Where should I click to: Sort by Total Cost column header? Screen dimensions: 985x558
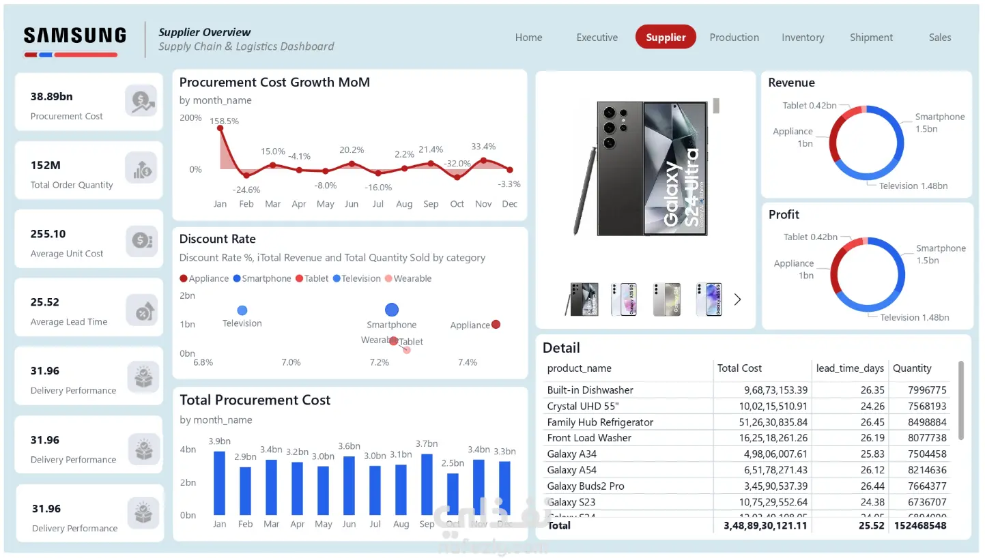[x=739, y=368]
